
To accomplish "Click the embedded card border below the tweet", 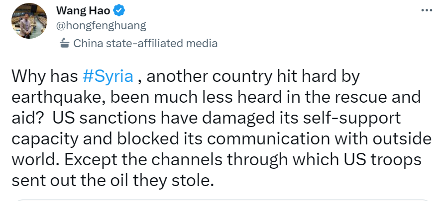I will pos(223,200).
